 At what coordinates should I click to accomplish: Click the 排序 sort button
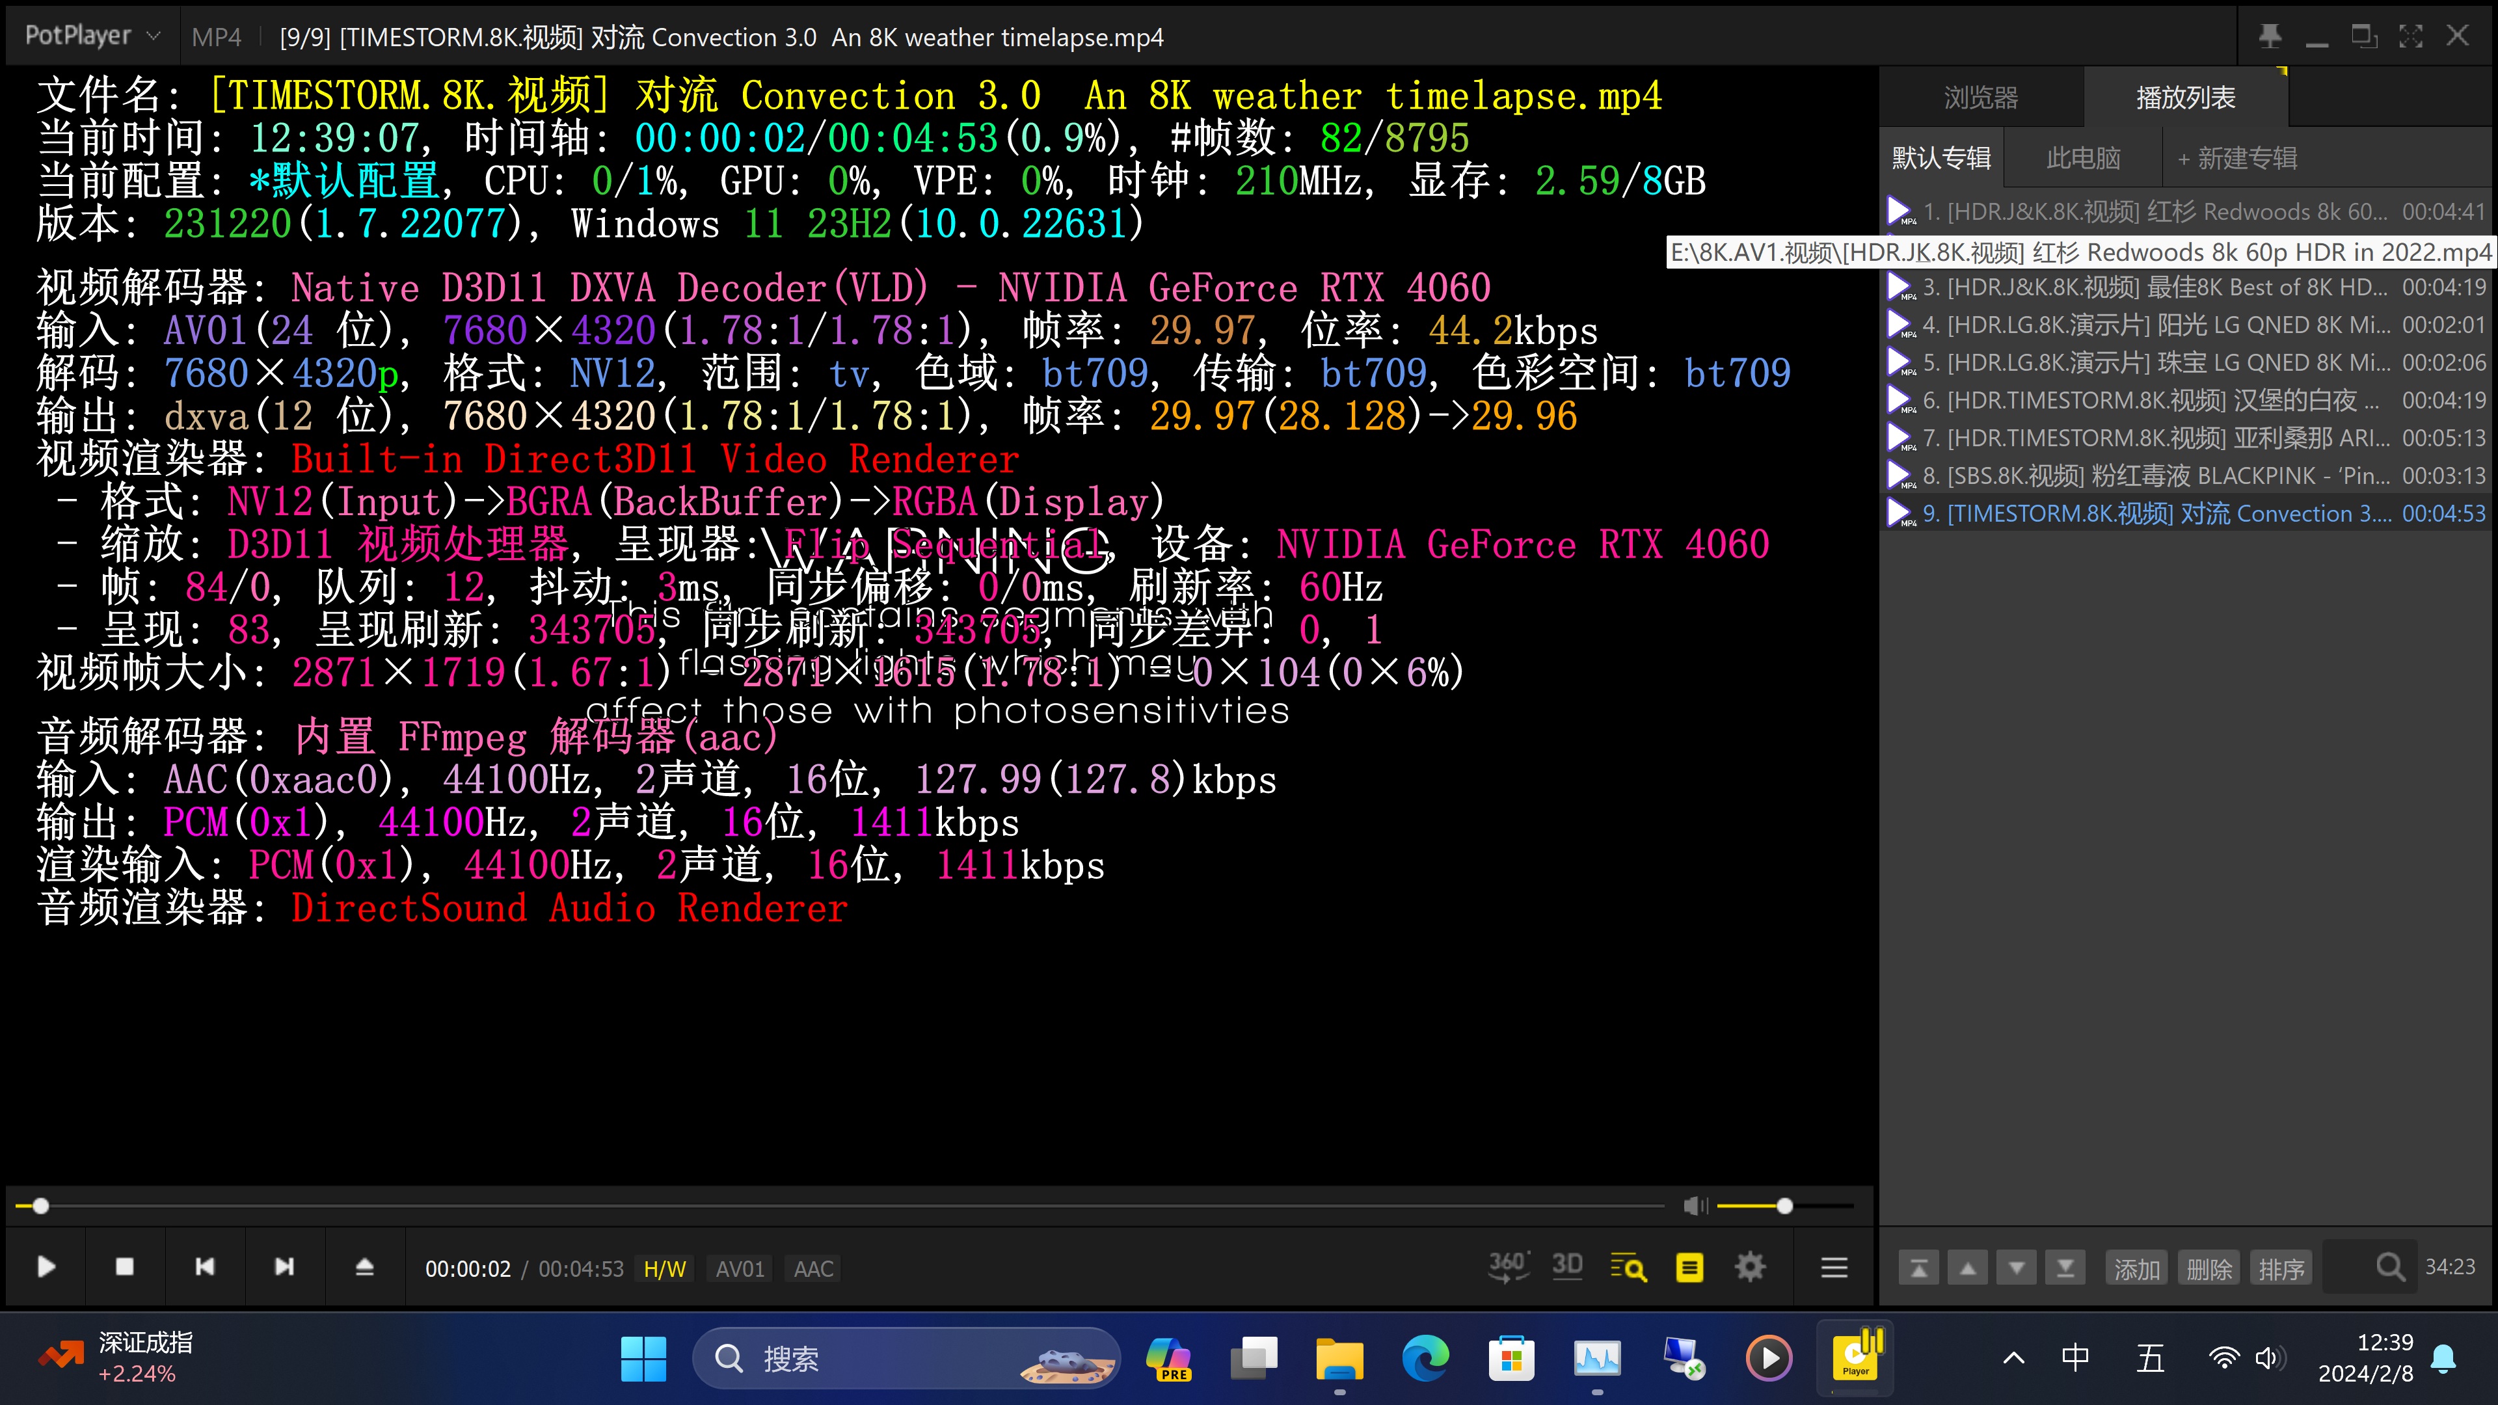pos(2280,1268)
